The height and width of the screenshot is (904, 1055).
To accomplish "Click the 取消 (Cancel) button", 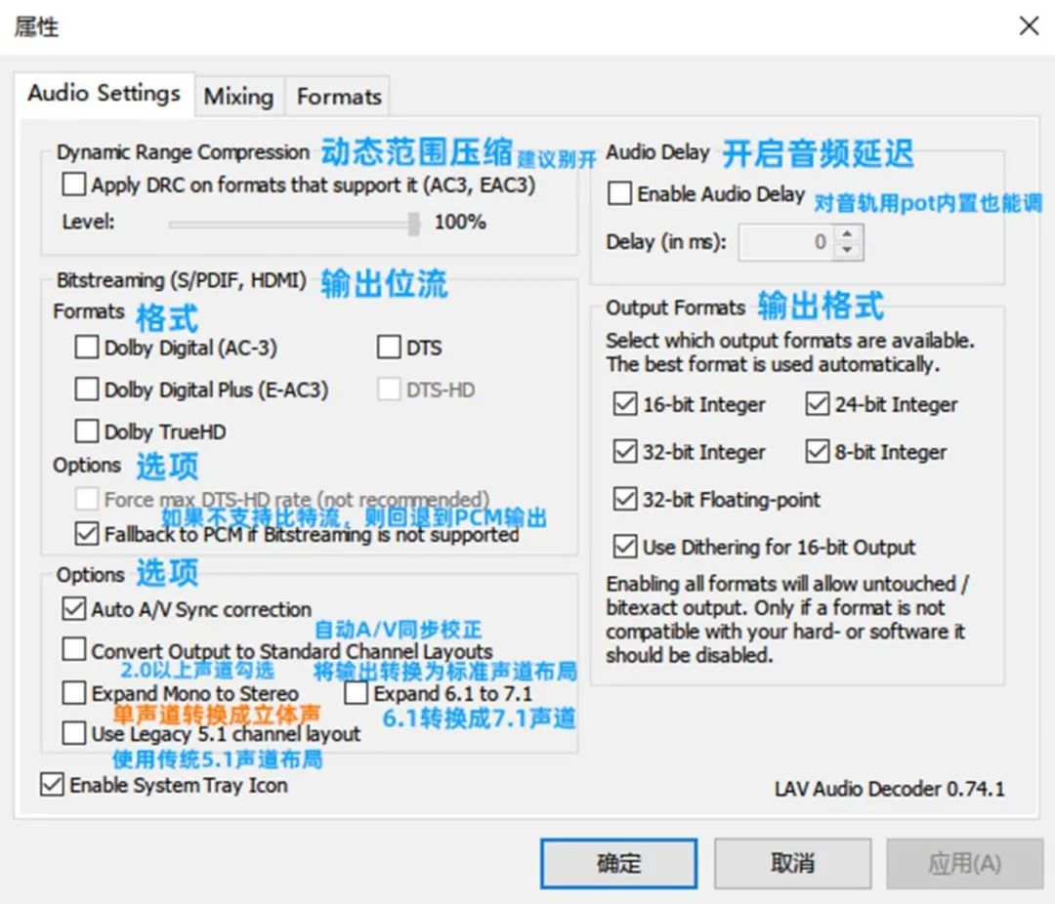I will 792,863.
